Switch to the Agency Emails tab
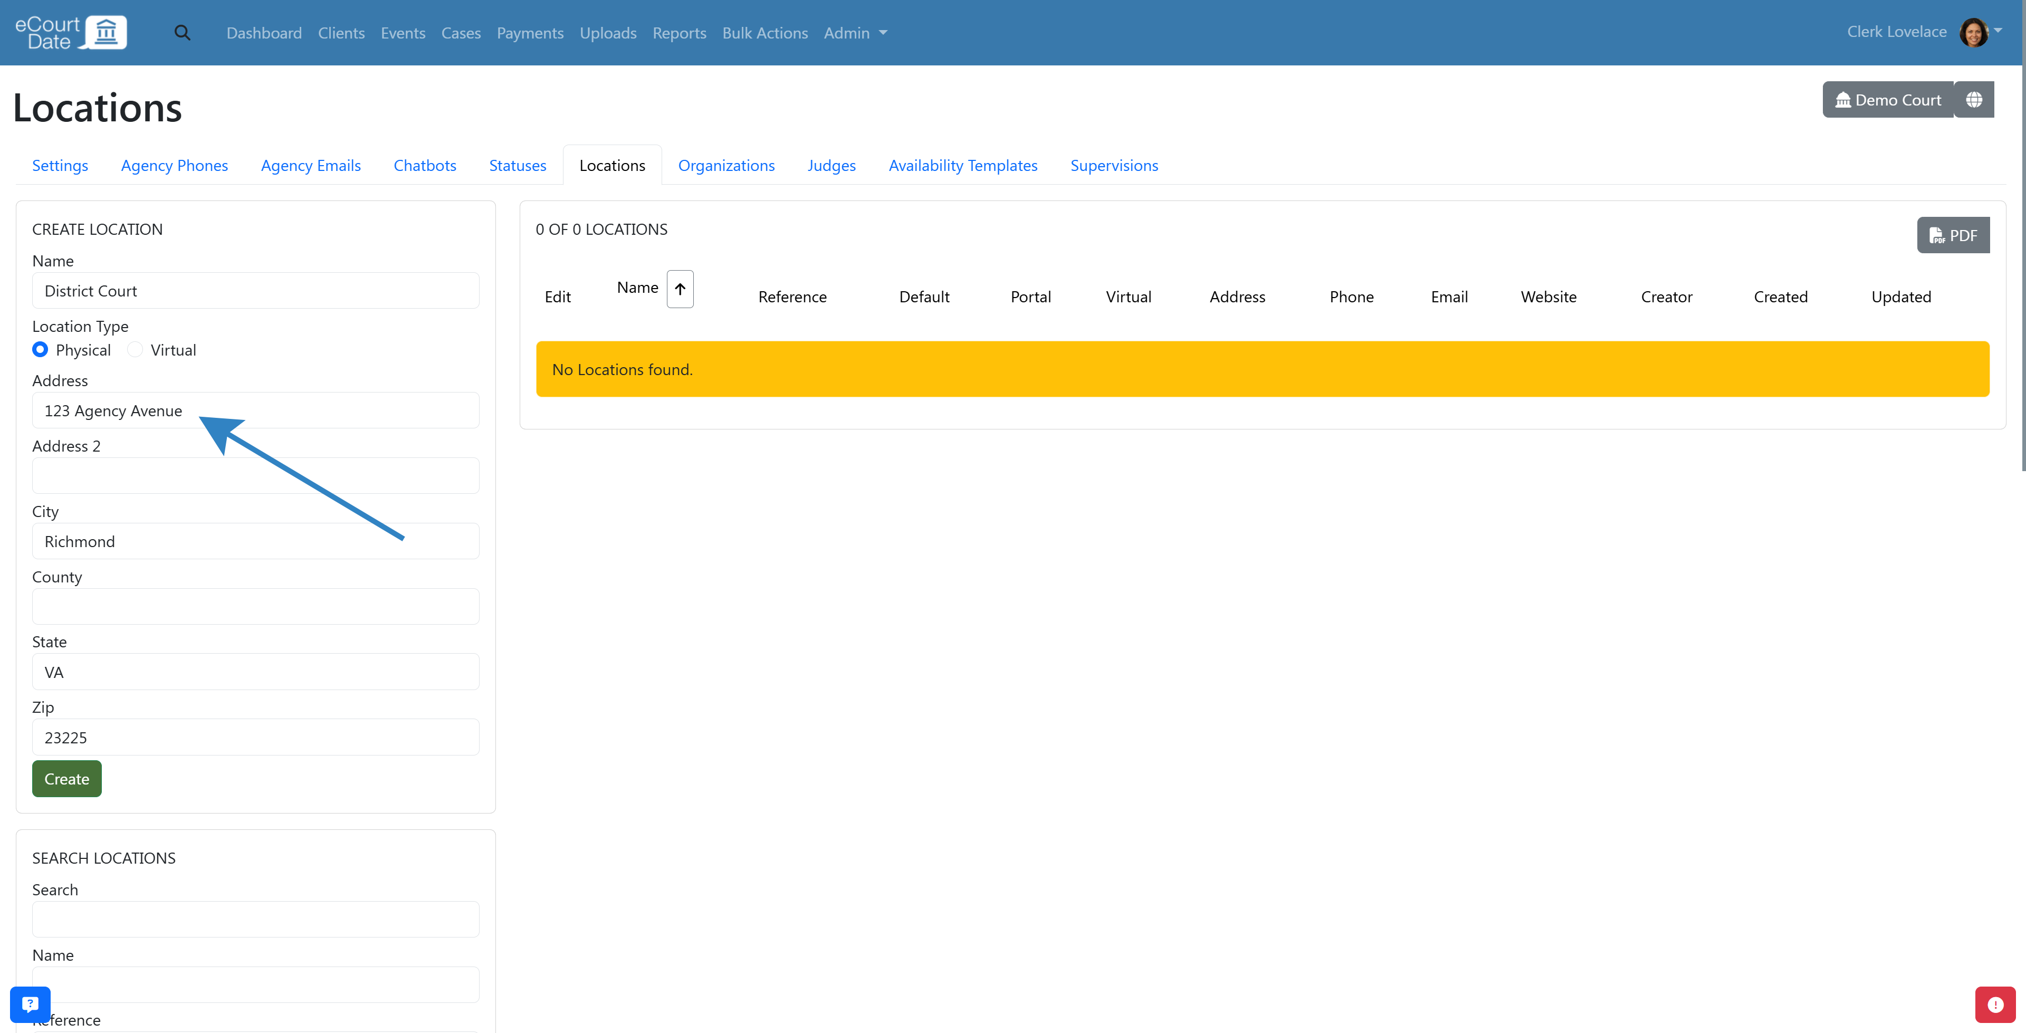 pos(311,165)
